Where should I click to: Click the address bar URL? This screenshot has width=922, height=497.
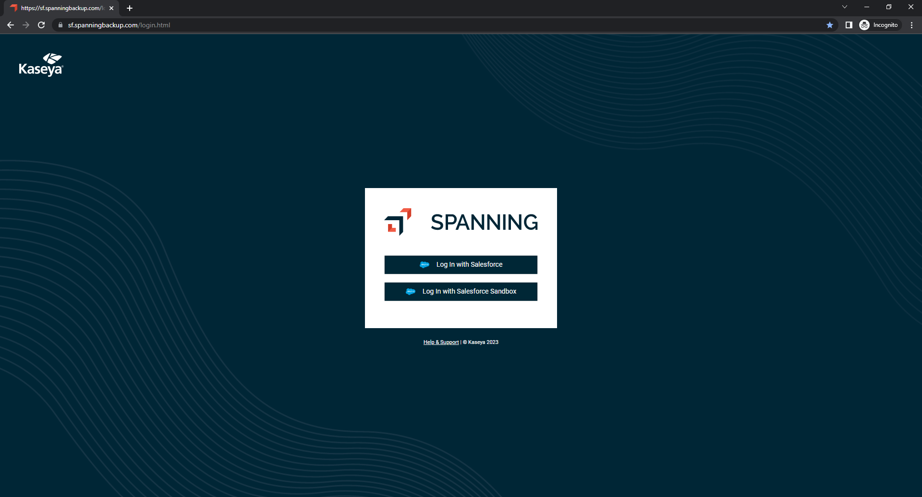click(119, 25)
